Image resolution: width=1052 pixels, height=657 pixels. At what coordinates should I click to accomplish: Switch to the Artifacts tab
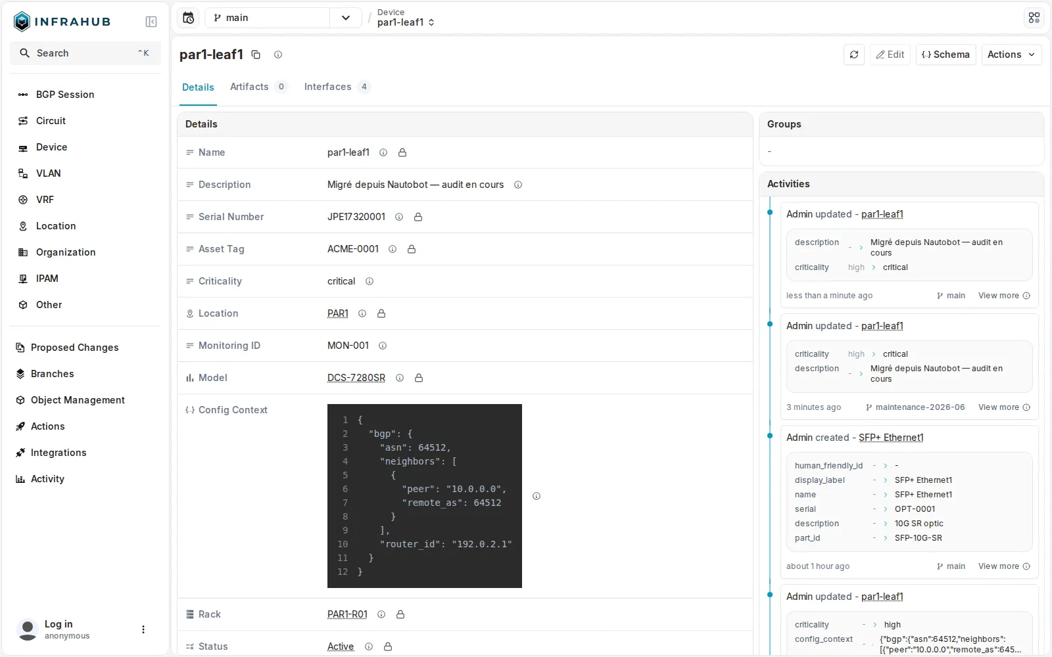point(258,87)
